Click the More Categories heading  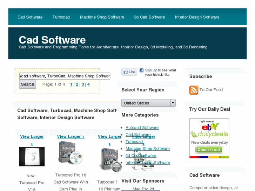point(140,115)
